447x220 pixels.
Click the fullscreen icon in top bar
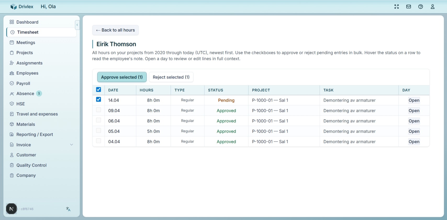(x=396, y=7)
